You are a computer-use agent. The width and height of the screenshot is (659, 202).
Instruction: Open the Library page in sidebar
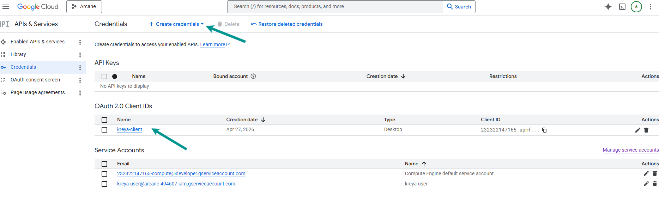coord(18,54)
